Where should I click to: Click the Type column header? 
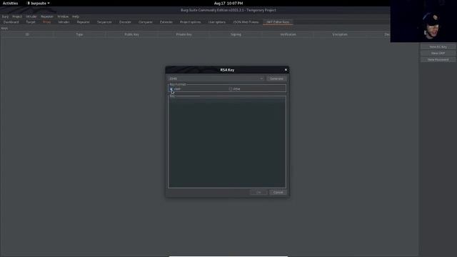(x=79, y=34)
